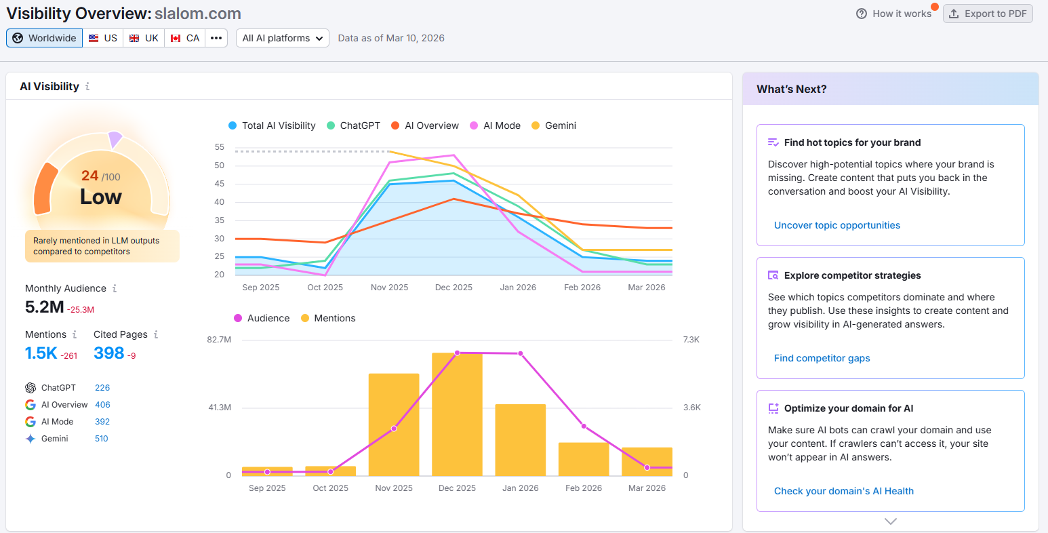
Task: Click the 'Rarely mentioned in LLM outputs' note
Action: (102, 246)
